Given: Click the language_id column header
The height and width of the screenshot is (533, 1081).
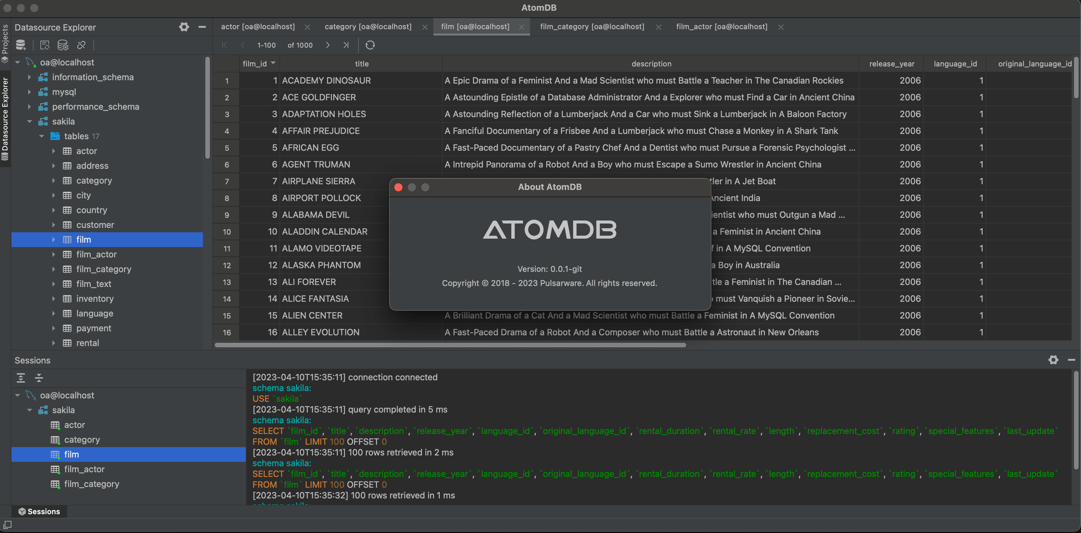Looking at the screenshot, I should [955, 64].
